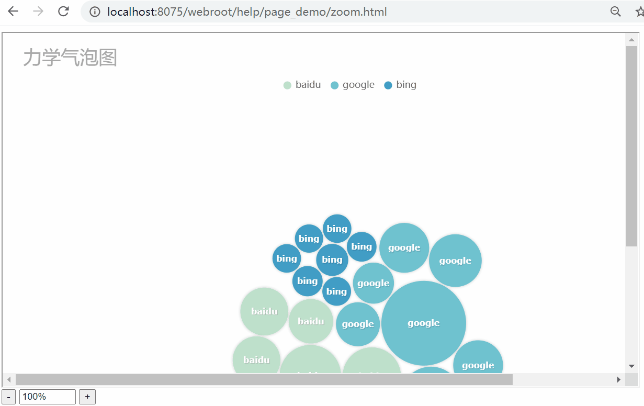
Task: Toggle the google legend series
Action: pos(353,85)
